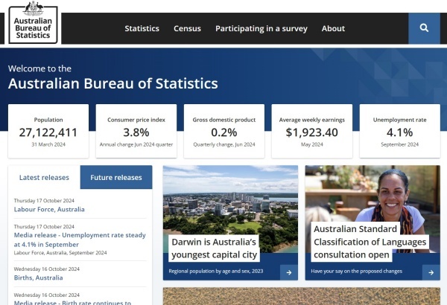This screenshot has width=447, height=305.
Task: Click "Annual change Jun 2024 quarter" caption
Action: [136, 144]
